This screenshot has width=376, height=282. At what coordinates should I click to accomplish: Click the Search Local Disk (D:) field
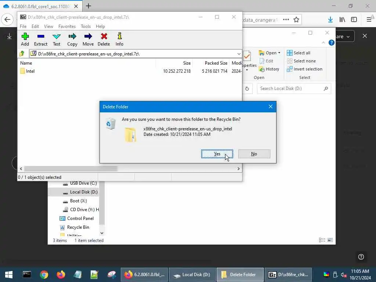pos(294,89)
